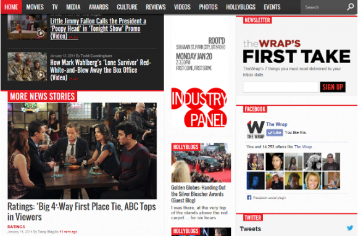Open the REVIEWS nav item

pyautogui.click(x=156, y=7)
